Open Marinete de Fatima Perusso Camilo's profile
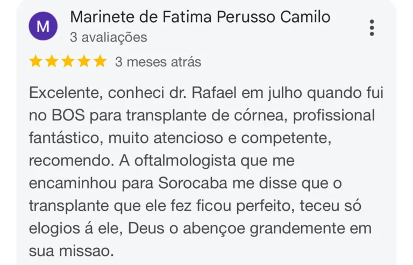 point(200,17)
